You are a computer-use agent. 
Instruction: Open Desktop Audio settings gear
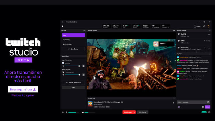click(x=83, y=75)
